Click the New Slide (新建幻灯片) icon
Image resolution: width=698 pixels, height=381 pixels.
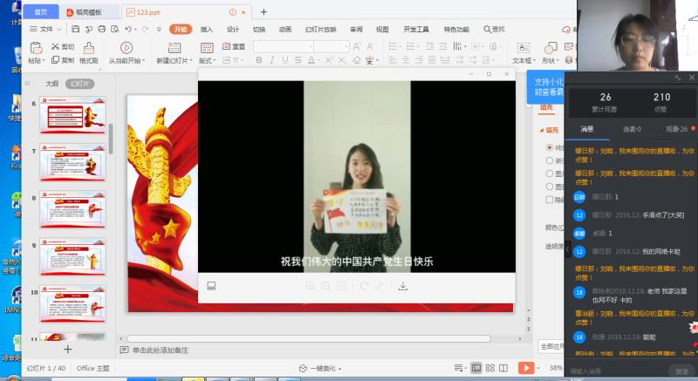(x=174, y=48)
